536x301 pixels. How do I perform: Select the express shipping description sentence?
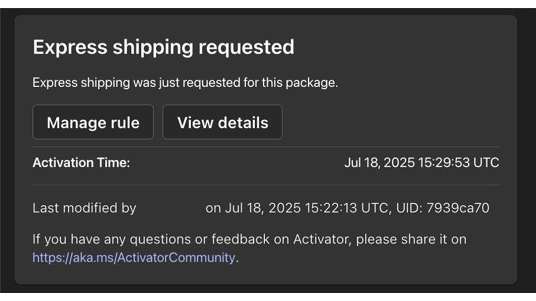[185, 82]
